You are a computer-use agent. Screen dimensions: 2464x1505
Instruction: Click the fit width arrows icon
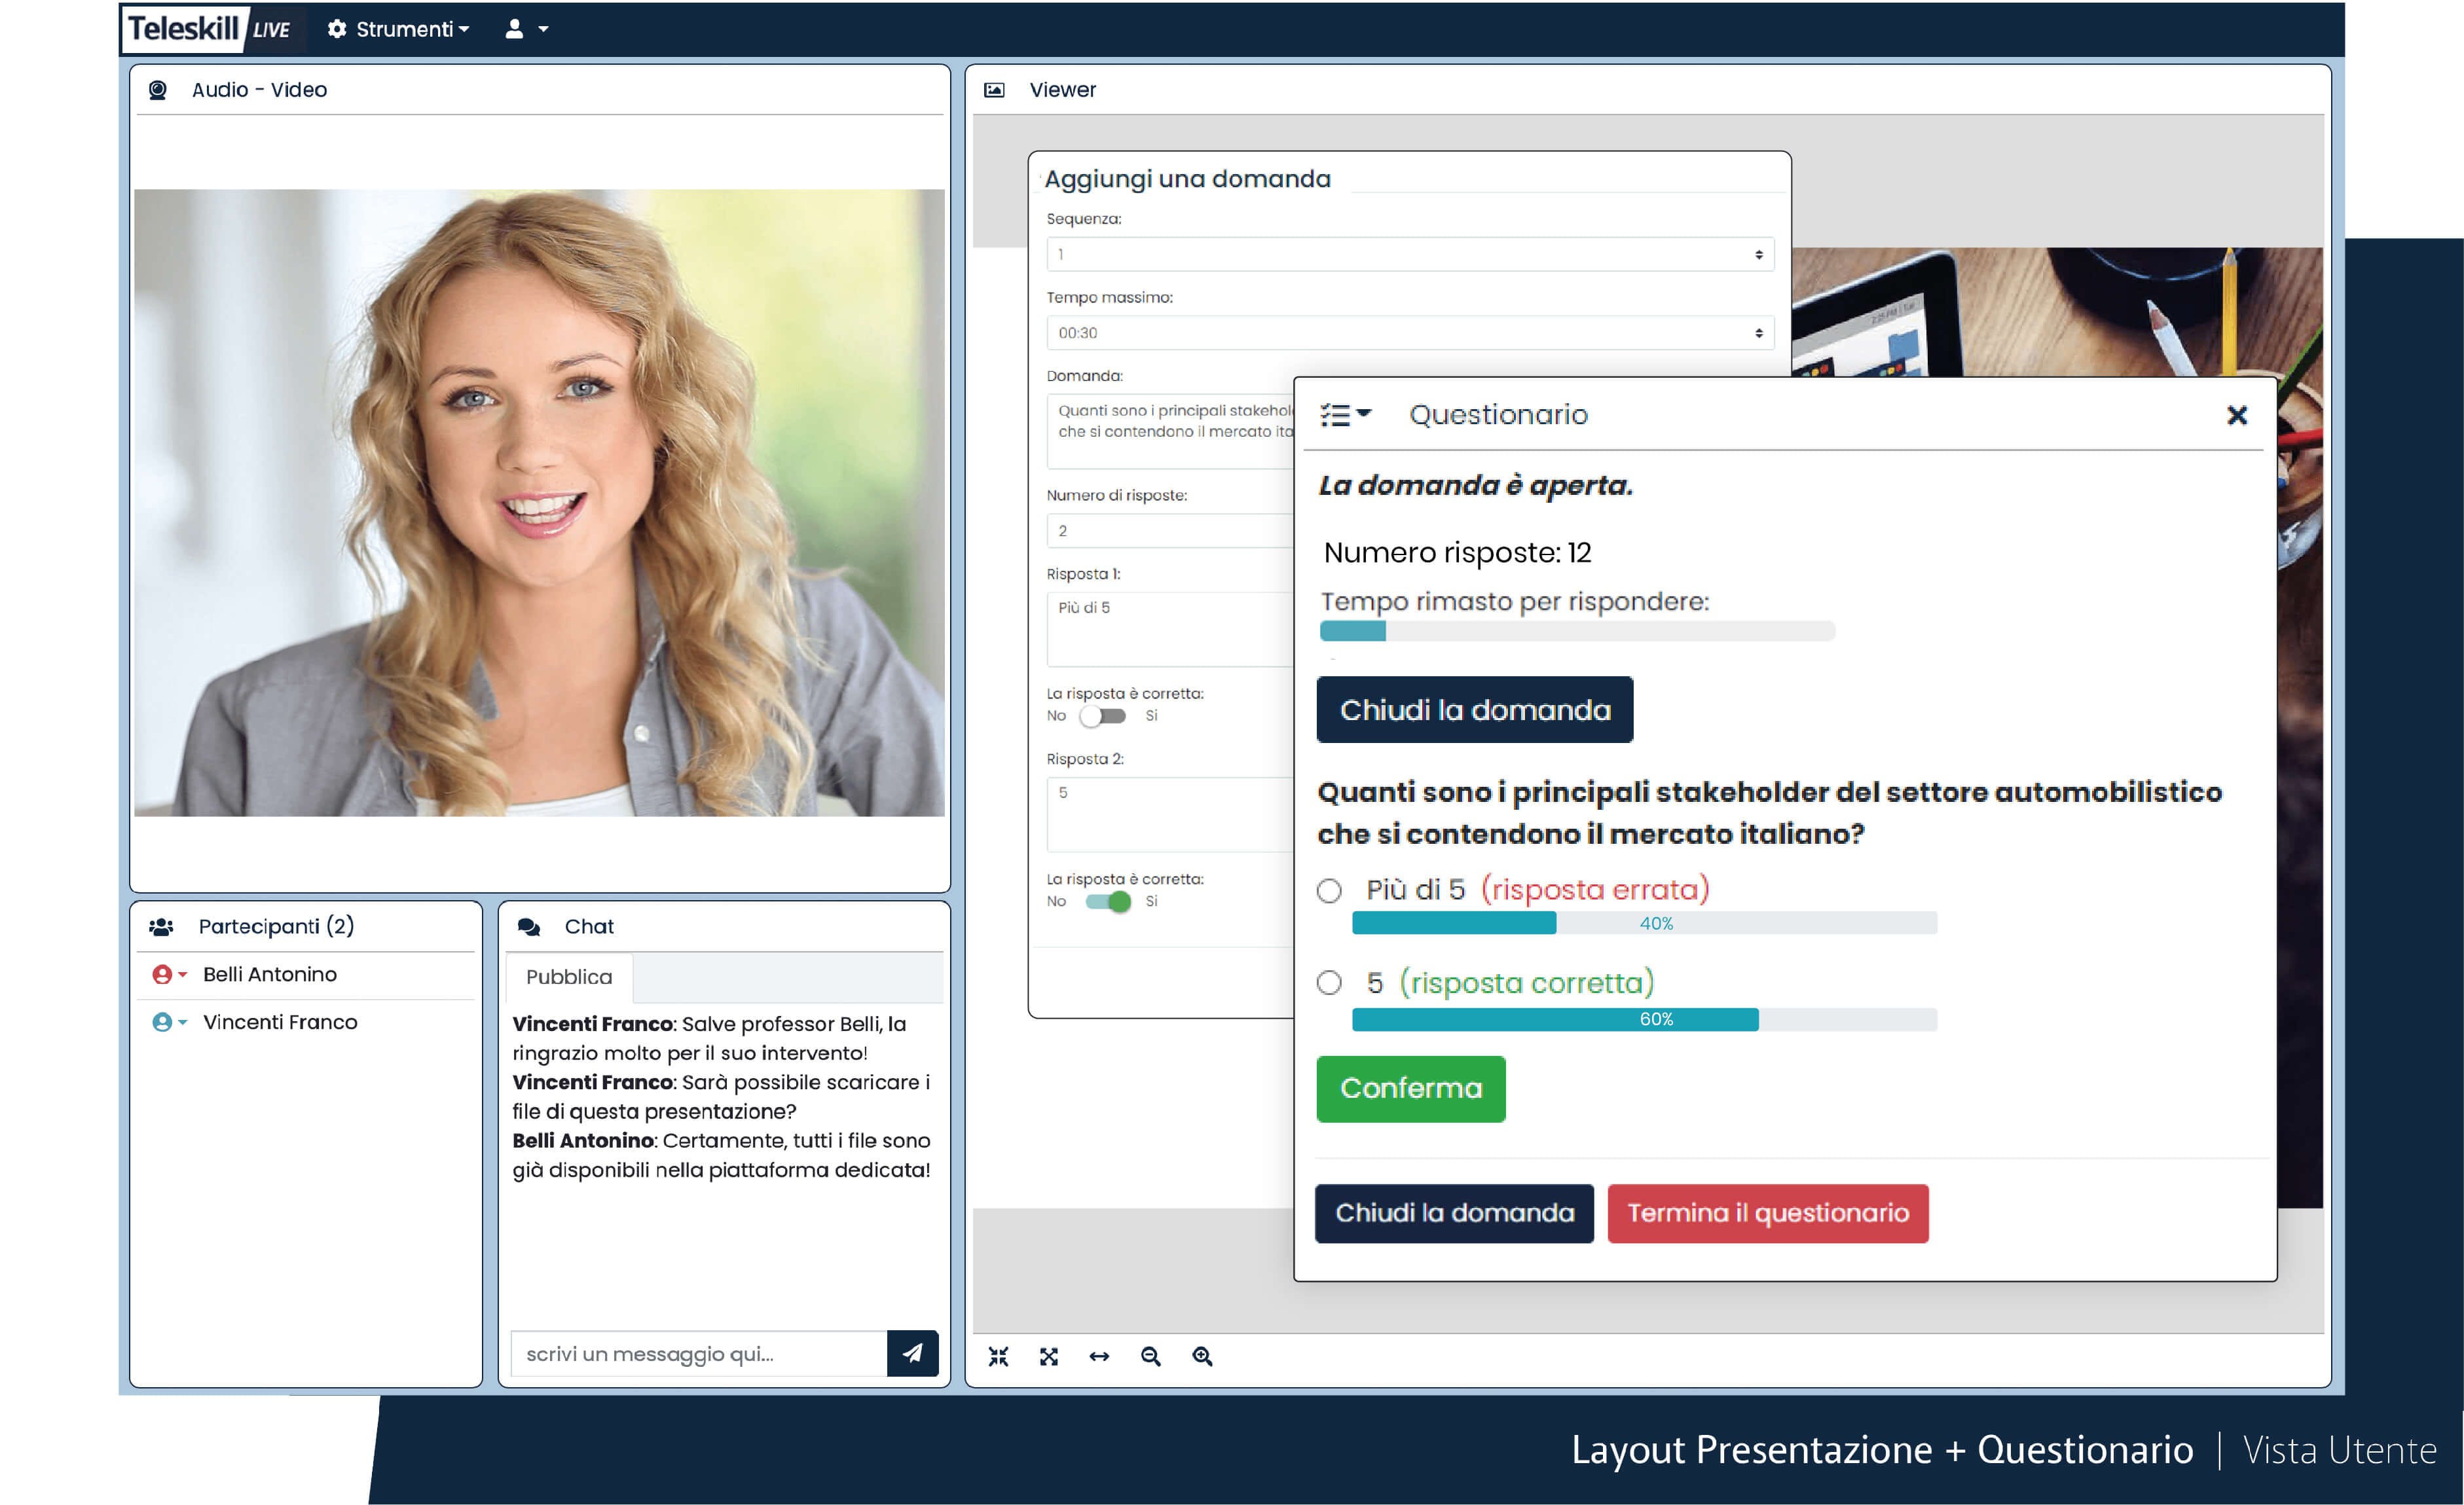[x=1099, y=1356]
